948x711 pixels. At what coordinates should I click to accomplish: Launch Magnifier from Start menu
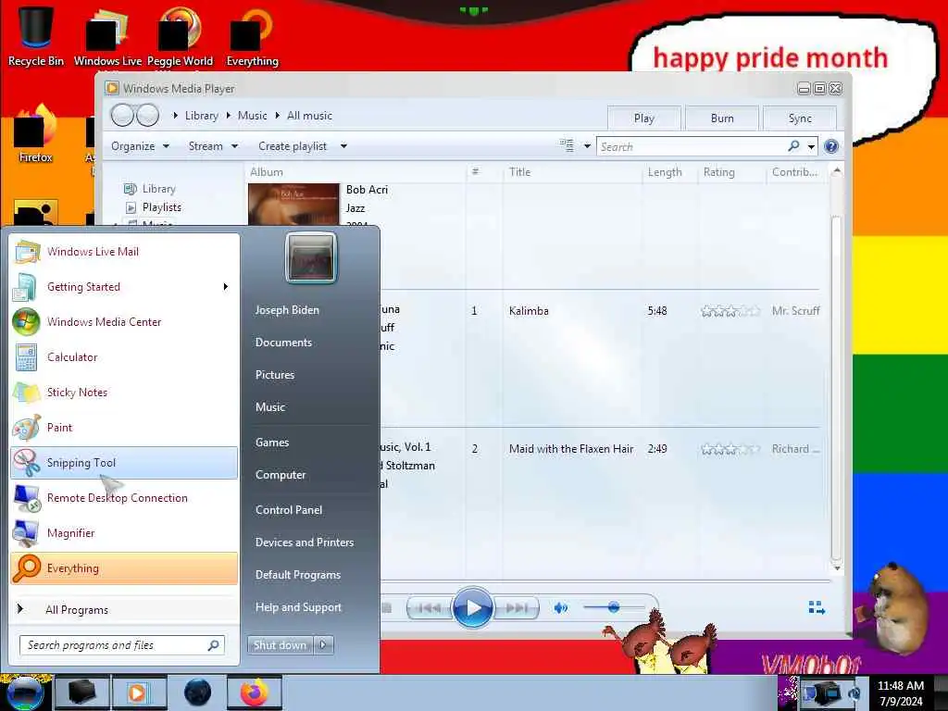pos(124,532)
